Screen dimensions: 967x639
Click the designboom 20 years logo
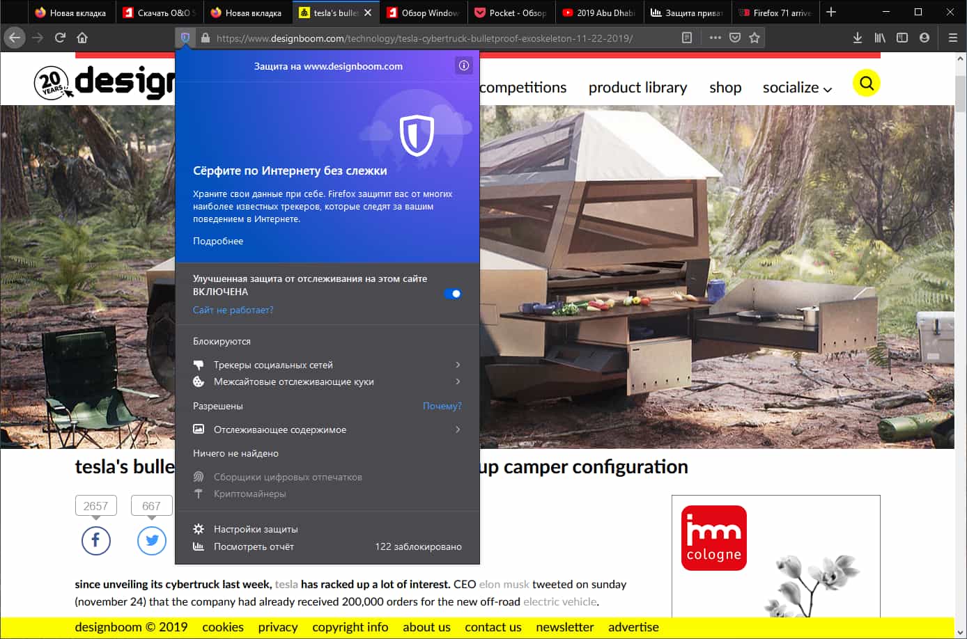click(105, 82)
